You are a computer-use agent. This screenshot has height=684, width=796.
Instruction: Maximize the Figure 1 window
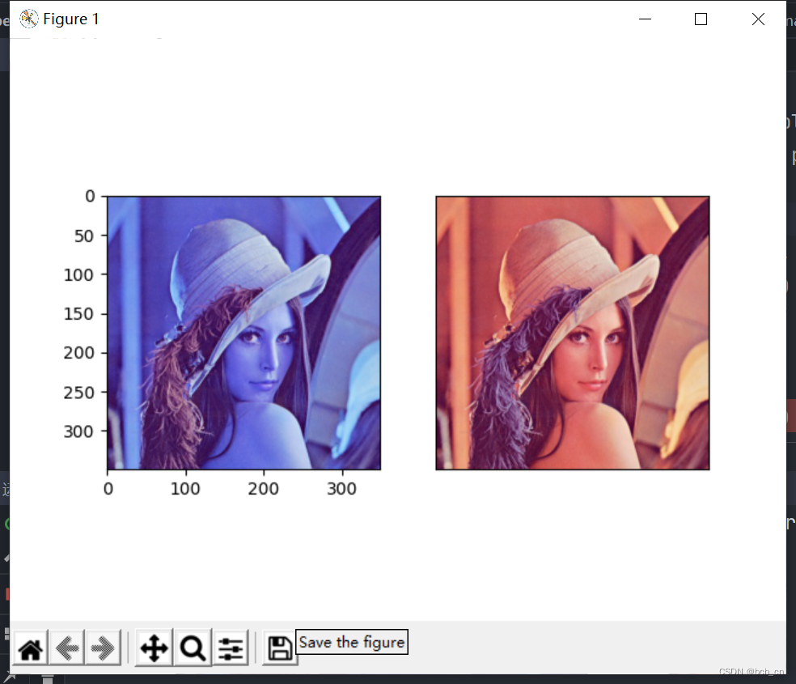click(701, 19)
